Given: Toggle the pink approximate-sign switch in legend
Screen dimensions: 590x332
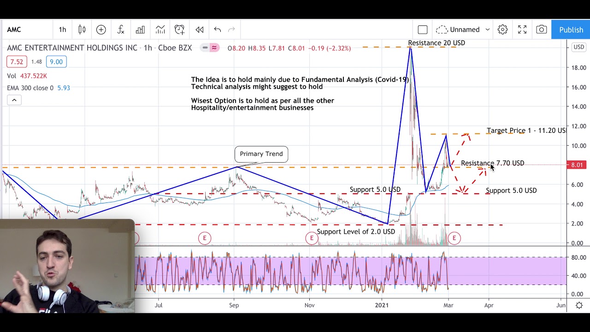Looking at the screenshot, I should pyautogui.click(x=214, y=48).
